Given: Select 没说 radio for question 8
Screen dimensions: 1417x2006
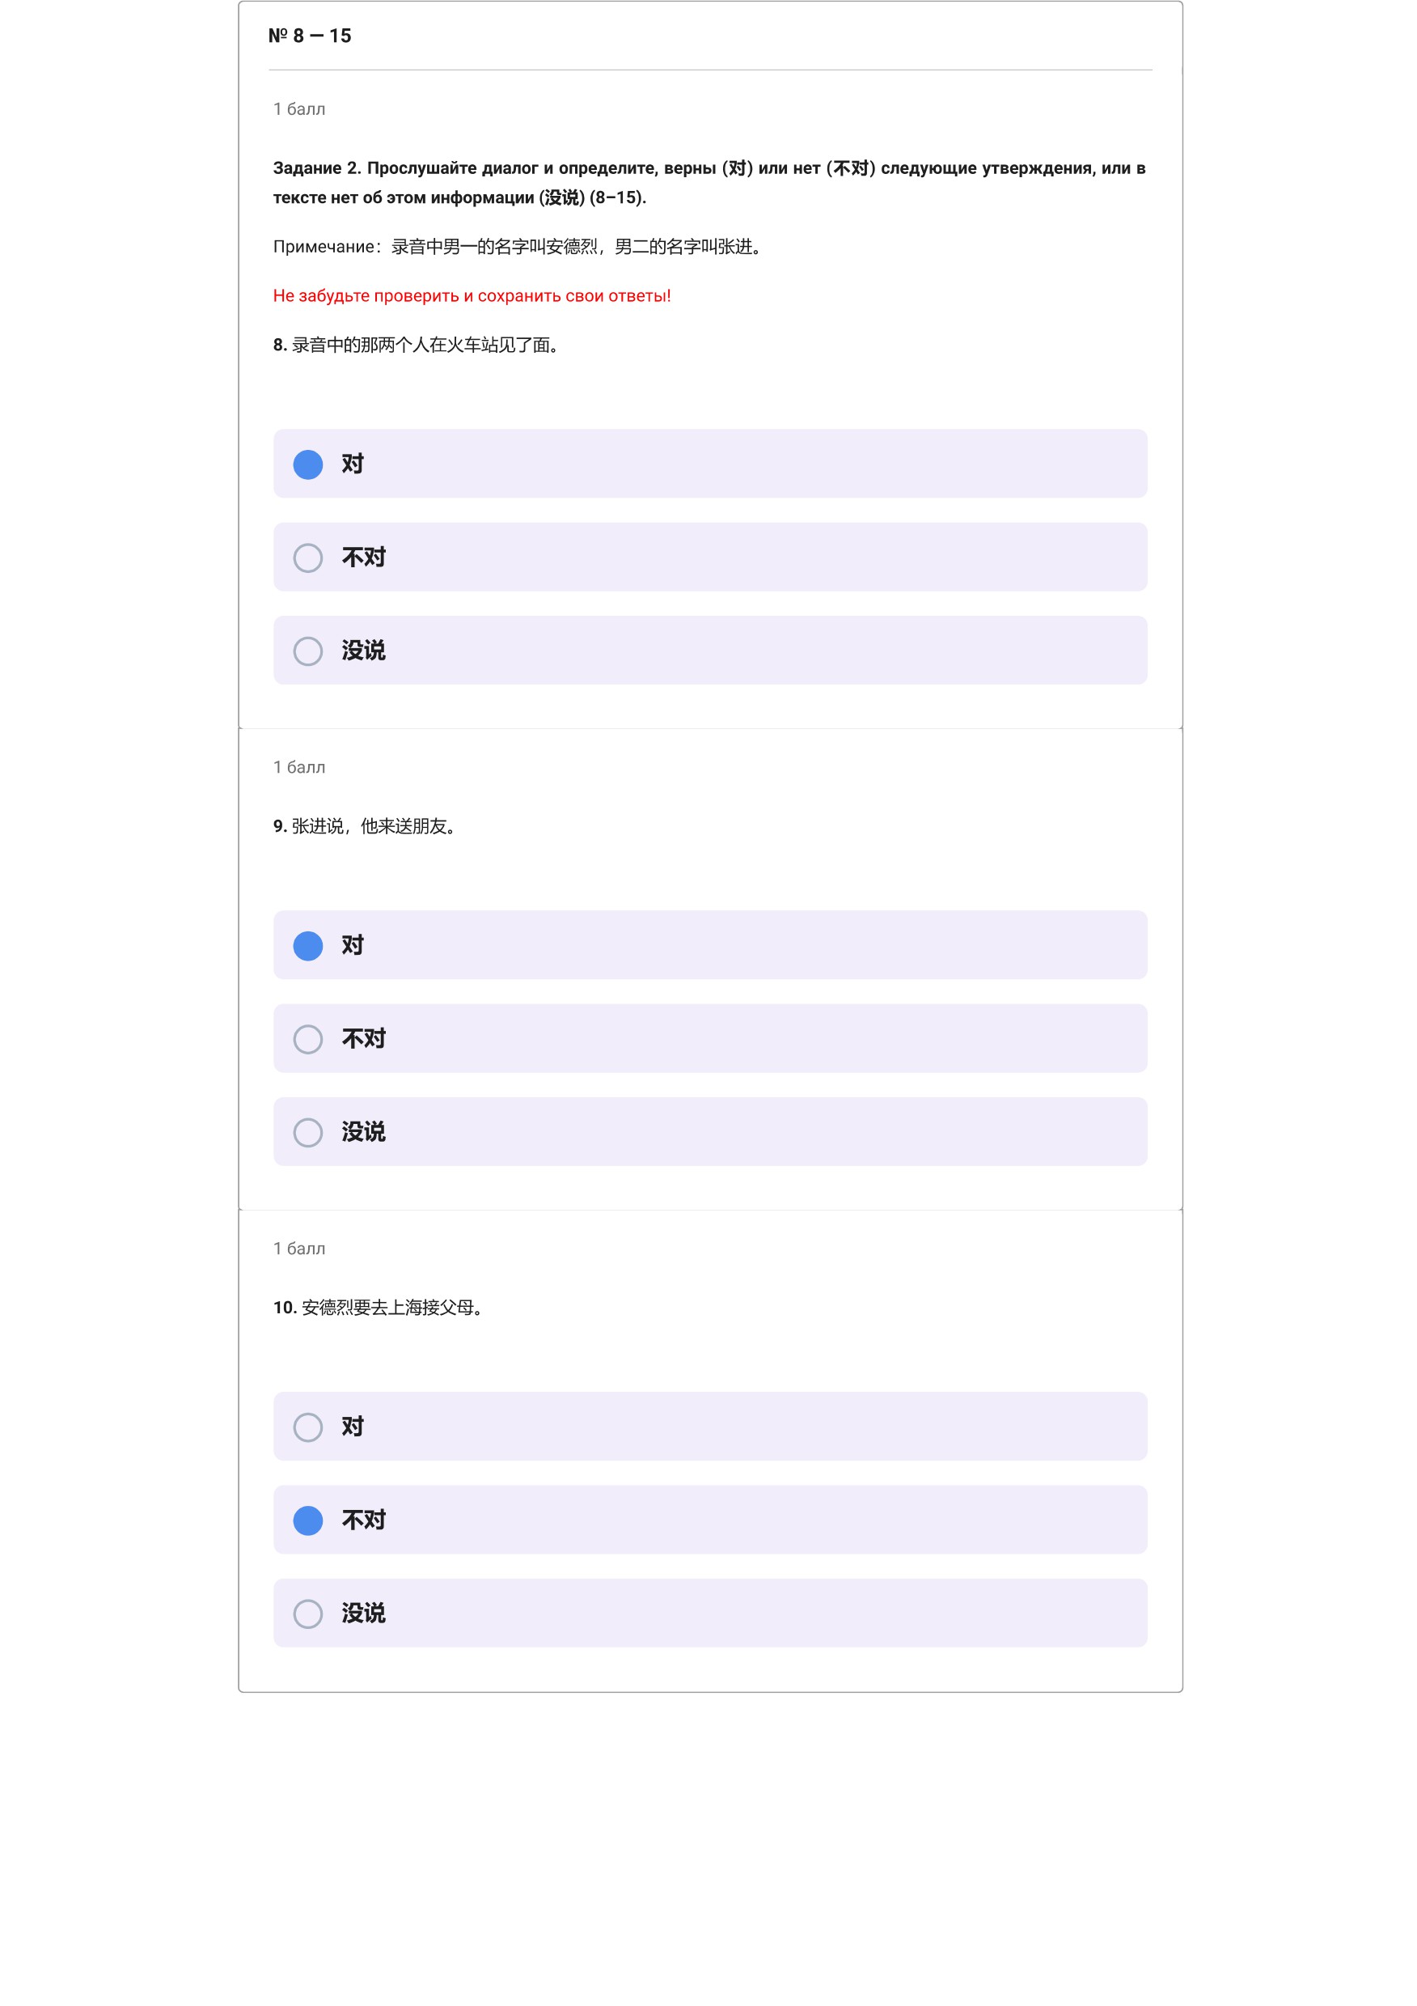Looking at the screenshot, I should coord(307,651).
